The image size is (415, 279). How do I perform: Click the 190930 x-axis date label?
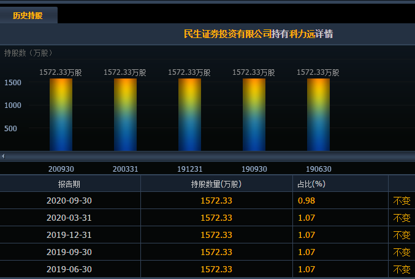(x=254, y=169)
